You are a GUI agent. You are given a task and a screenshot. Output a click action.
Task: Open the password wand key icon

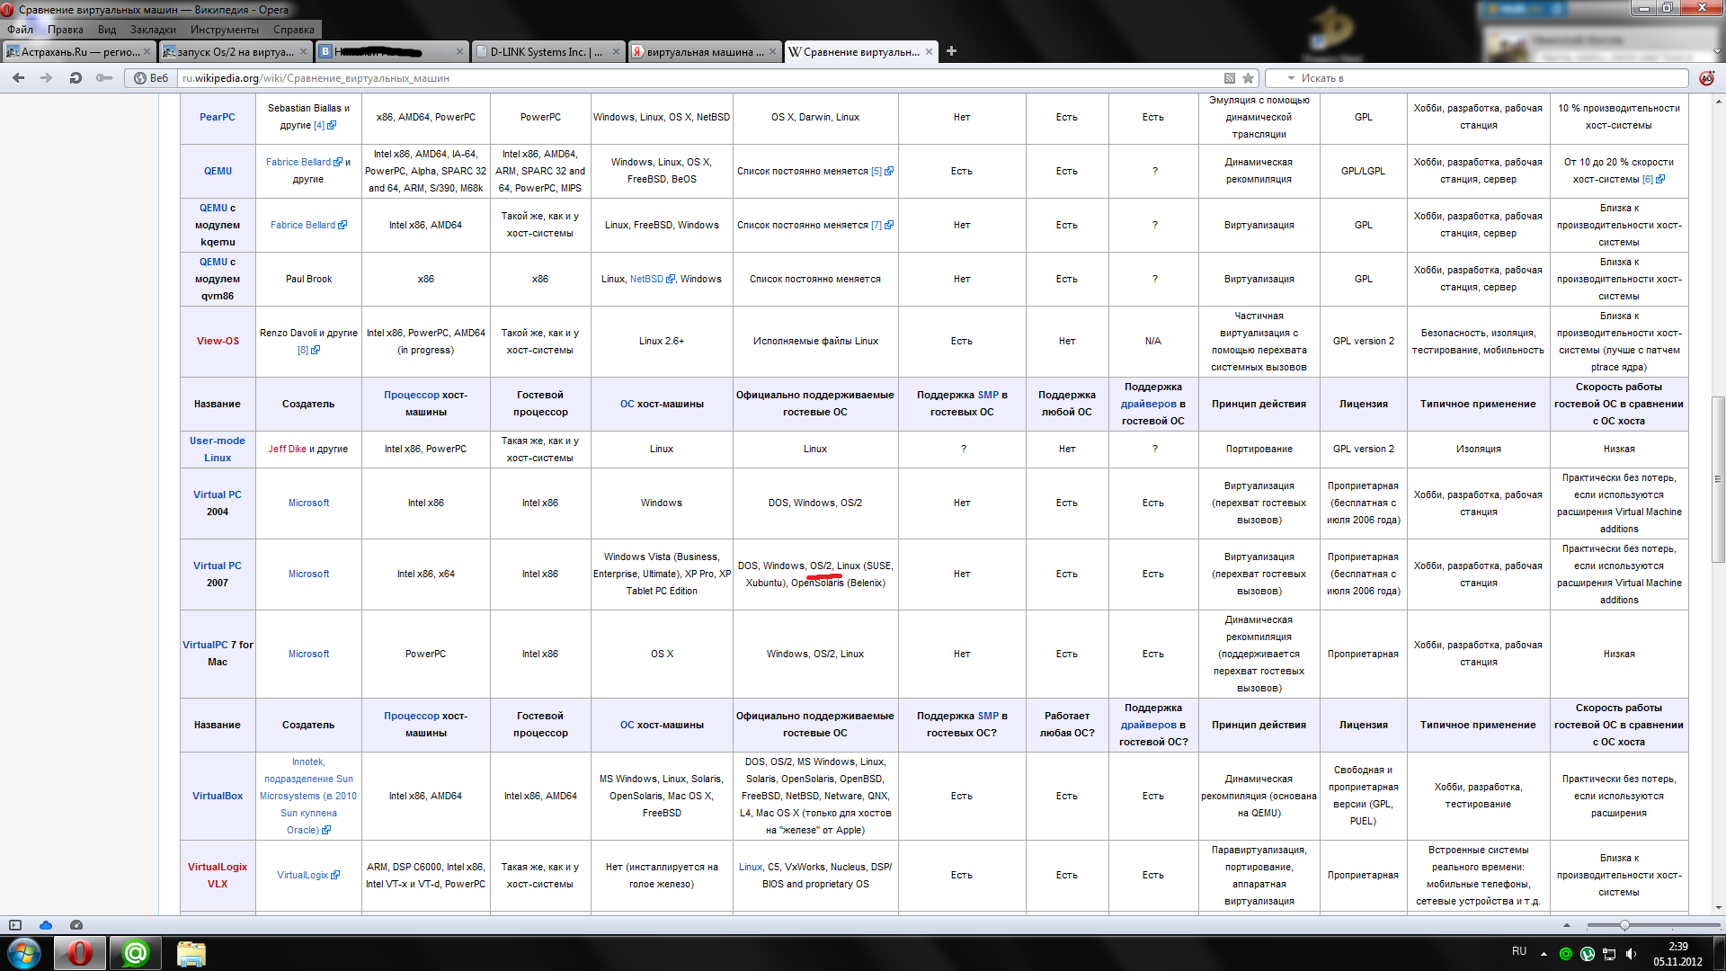coord(104,78)
